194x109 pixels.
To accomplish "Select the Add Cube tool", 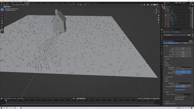I will click(2, 32).
